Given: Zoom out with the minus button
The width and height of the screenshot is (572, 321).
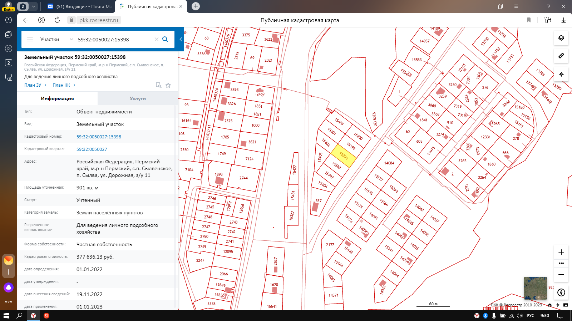Looking at the screenshot, I should 561,275.
